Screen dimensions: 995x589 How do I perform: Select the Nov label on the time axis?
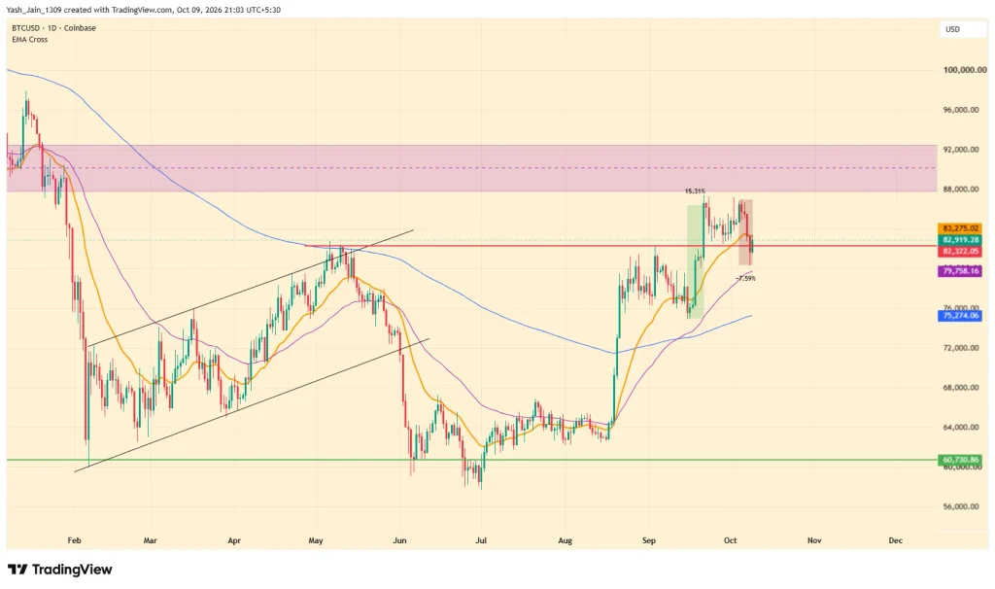click(814, 540)
